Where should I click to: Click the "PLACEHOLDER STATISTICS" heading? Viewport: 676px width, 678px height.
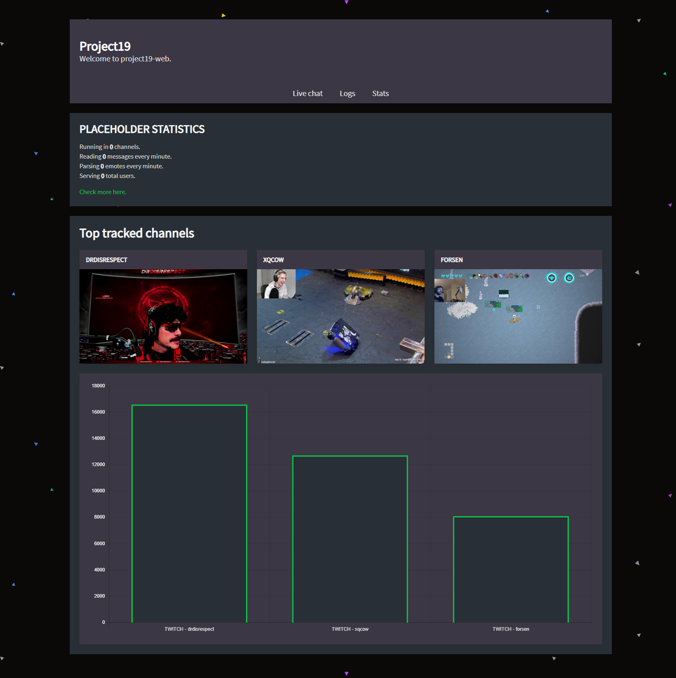coord(142,129)
